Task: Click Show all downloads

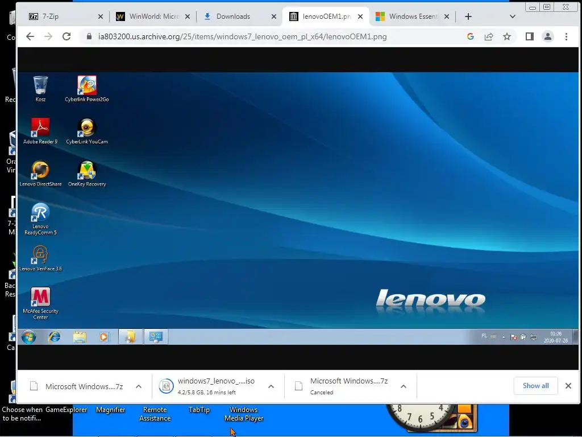Action: pos(535,386)
